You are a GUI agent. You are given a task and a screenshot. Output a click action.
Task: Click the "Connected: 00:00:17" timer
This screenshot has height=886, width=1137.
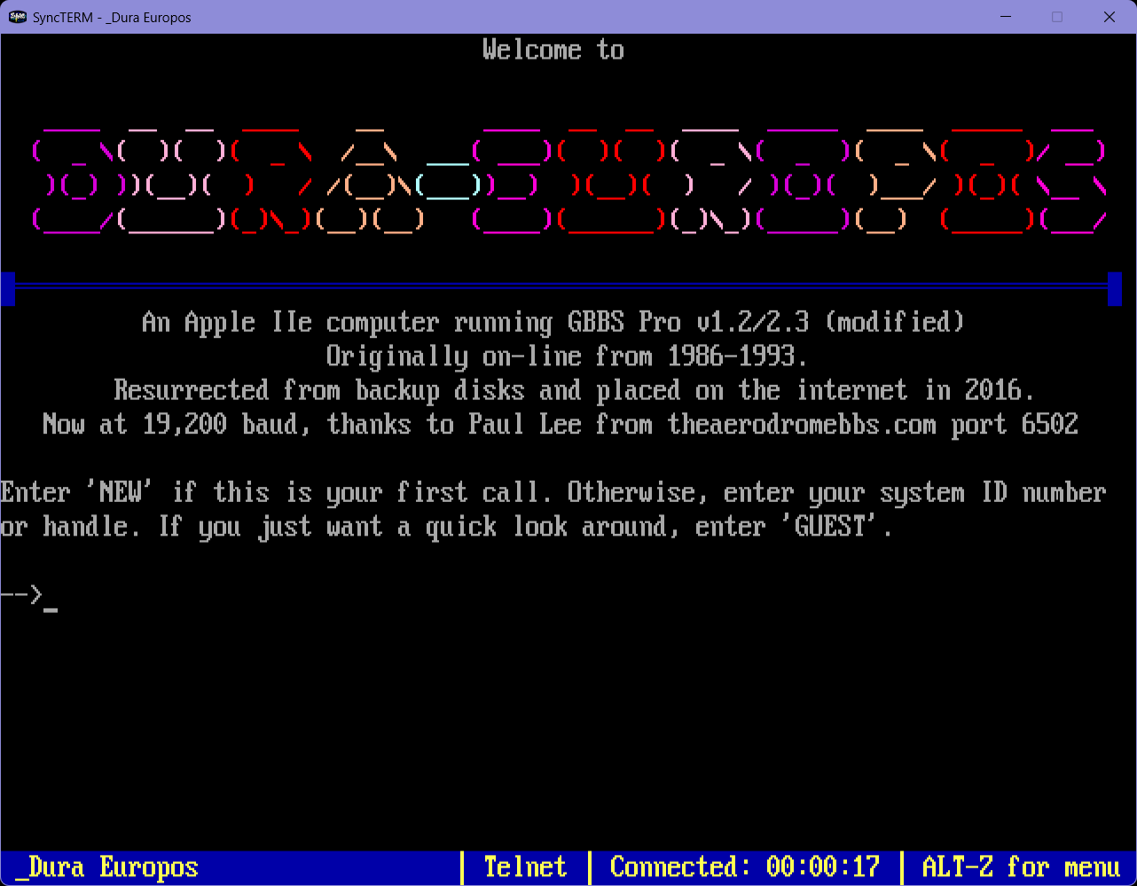[745, 866]
